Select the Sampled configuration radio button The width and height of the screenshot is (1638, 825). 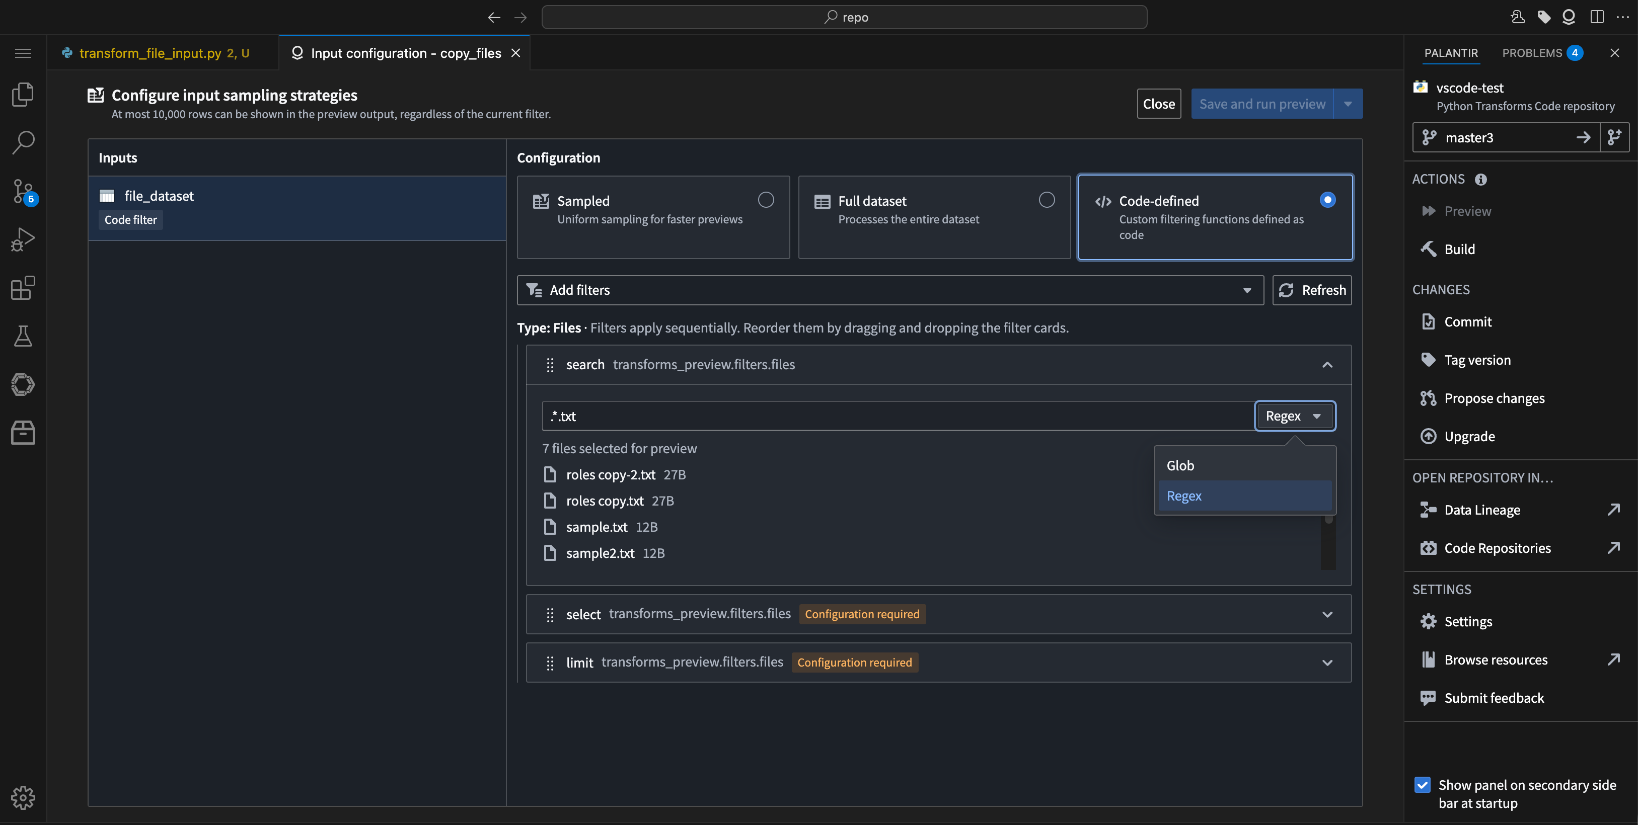[x=766, y=200]
